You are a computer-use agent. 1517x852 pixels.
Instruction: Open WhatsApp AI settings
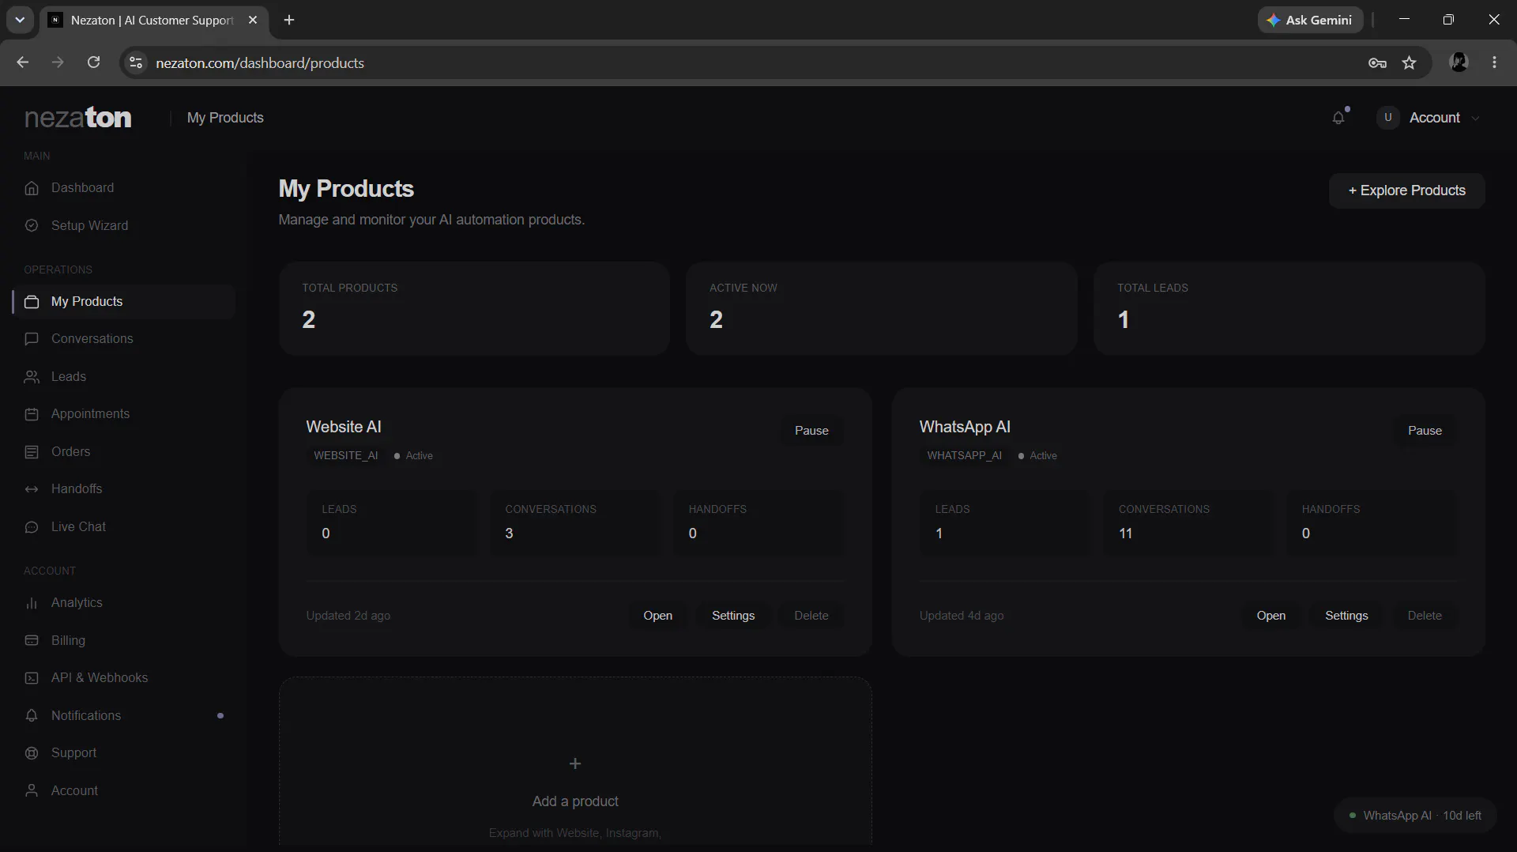coord(1346,616)
